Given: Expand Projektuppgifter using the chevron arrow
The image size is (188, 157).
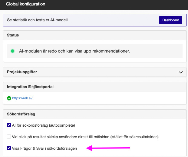Looking at the screenshot, I should click(181, 72).
